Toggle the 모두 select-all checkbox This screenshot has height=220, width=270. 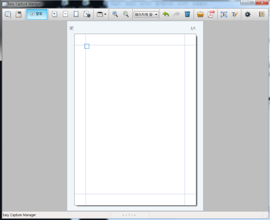point(32,14)
